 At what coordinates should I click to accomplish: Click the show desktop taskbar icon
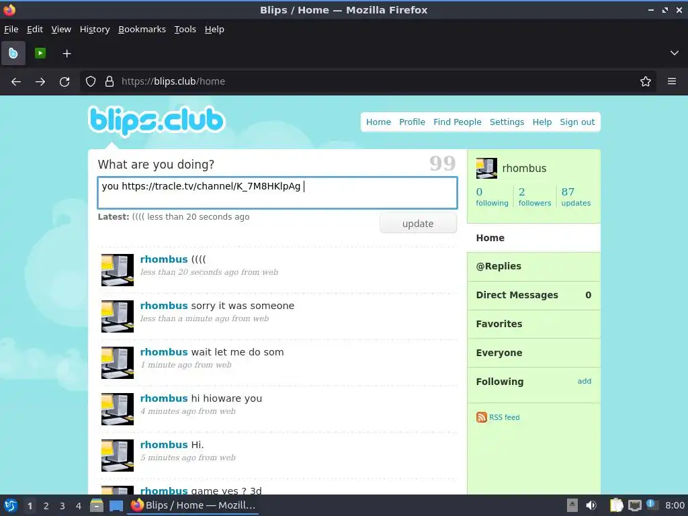pos(116,505)
